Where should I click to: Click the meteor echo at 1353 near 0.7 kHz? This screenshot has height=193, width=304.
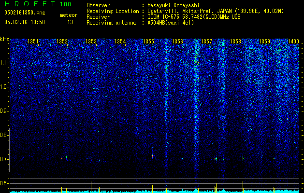91,159
